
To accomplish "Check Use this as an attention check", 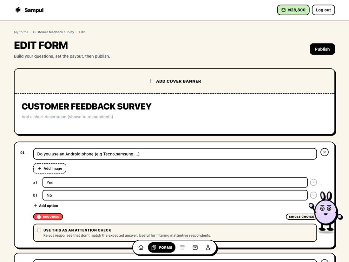I will click(39, 230).
